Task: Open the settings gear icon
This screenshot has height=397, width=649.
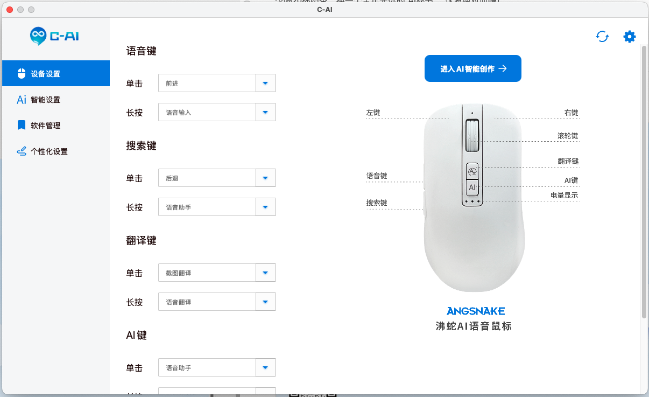Action: 630,37
